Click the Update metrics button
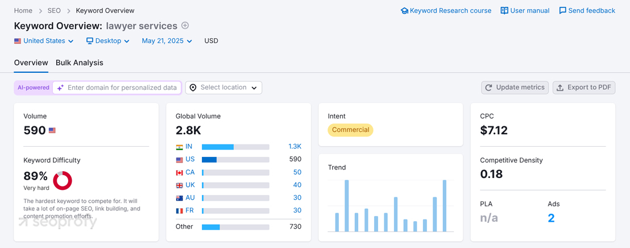Image resolution: width=630 pixels, height=248 pixels. pos(515,88)
